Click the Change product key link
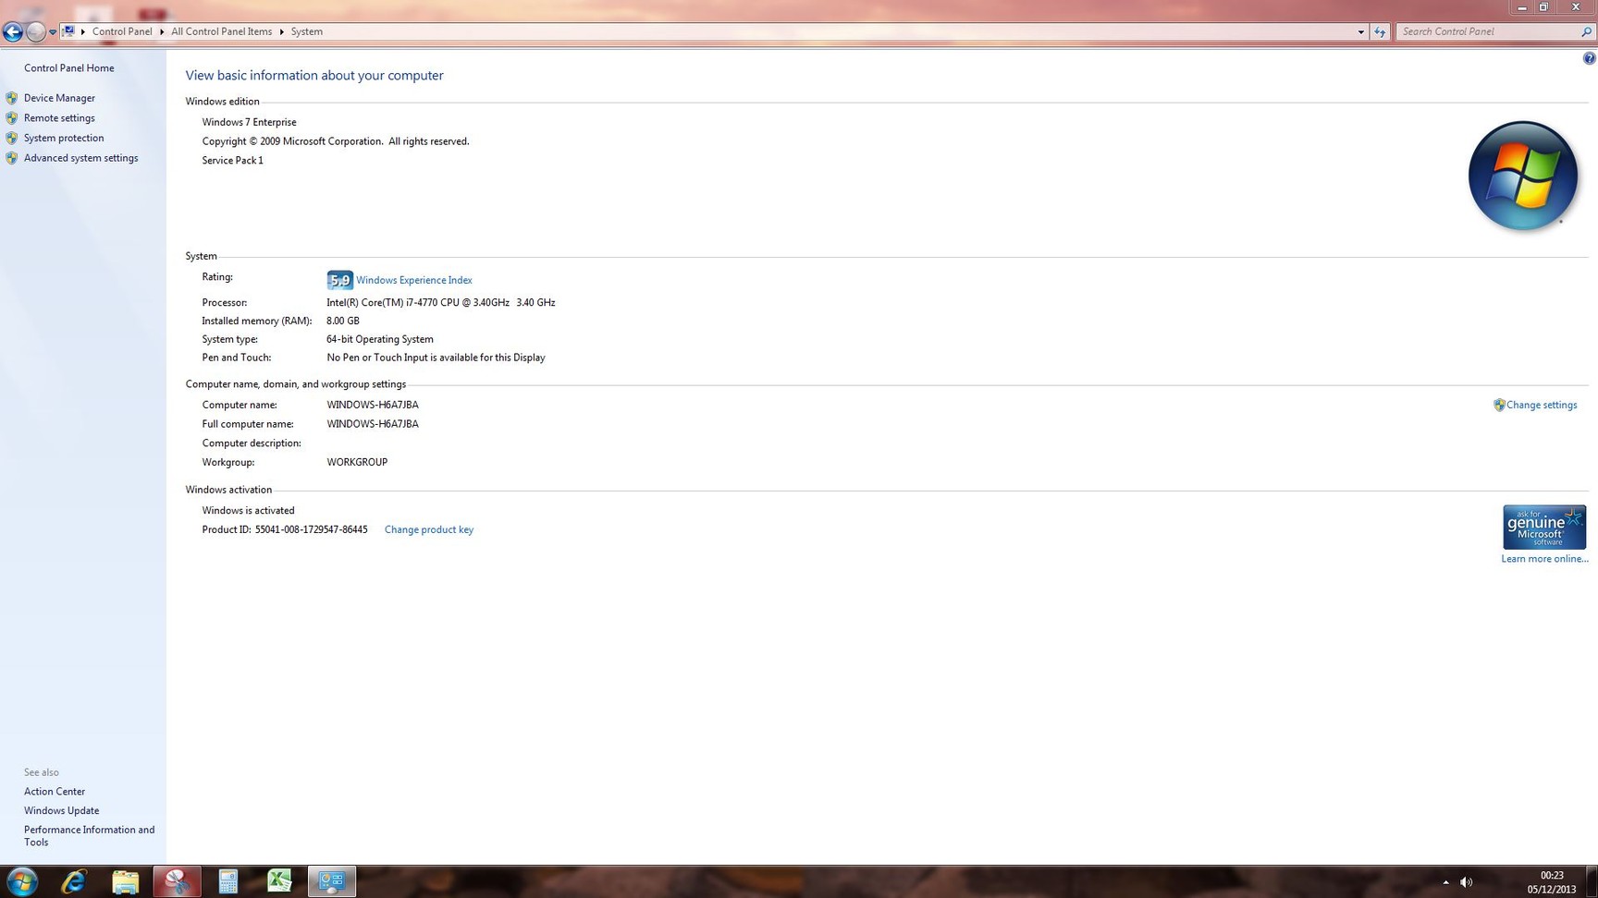The width and height of the screenshot is (1598, 898). 429,529
